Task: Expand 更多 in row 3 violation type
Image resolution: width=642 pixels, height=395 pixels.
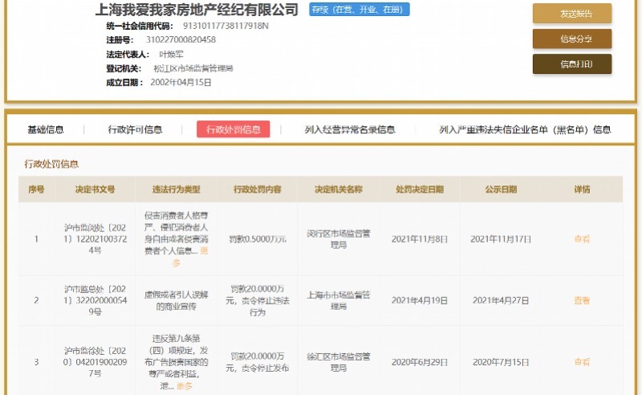Action: (x=185, y=386)
